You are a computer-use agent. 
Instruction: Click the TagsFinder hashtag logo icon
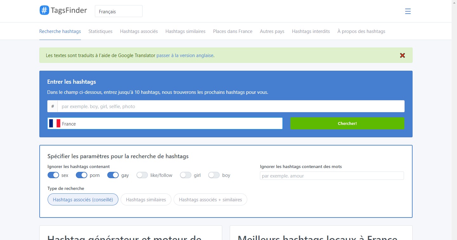click(44, 10)
